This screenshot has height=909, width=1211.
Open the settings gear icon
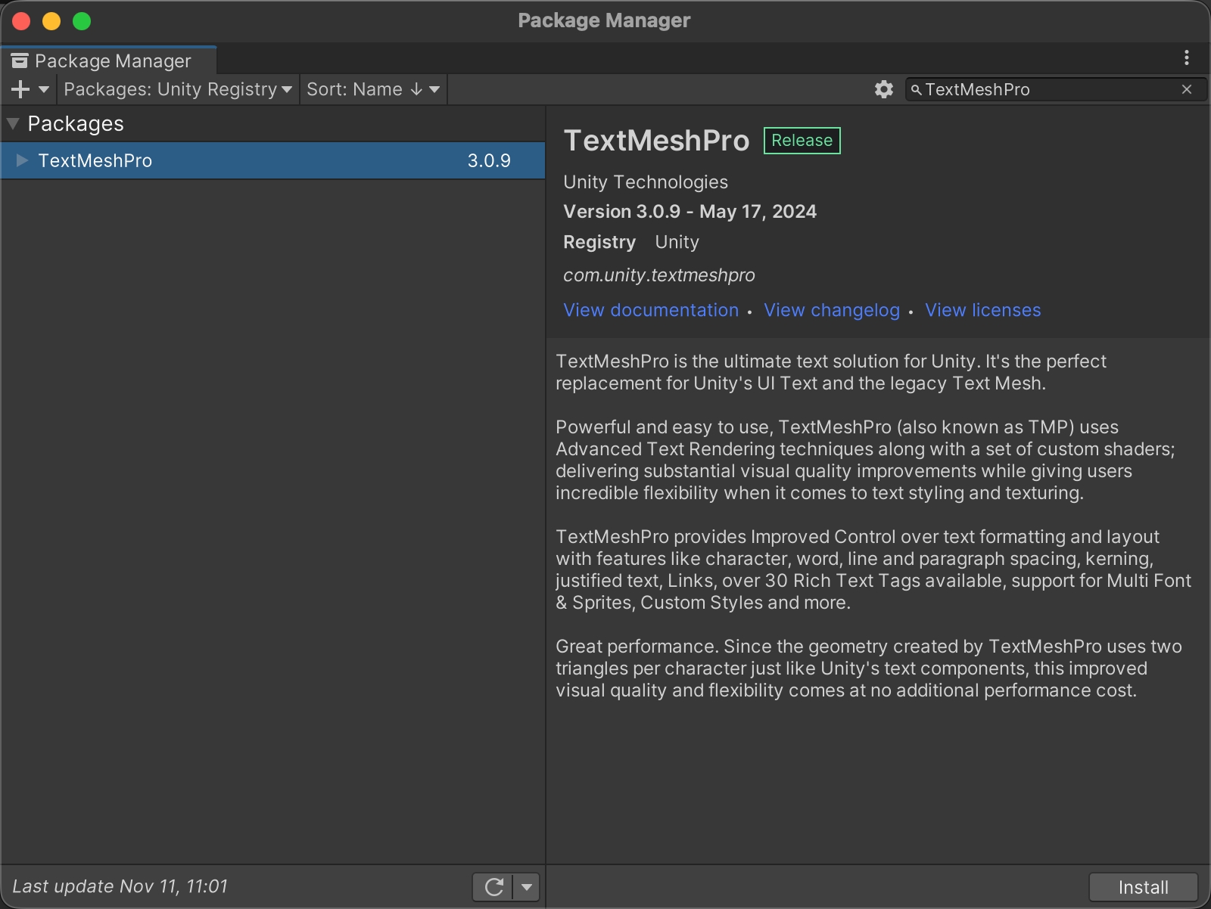(883, 89)
